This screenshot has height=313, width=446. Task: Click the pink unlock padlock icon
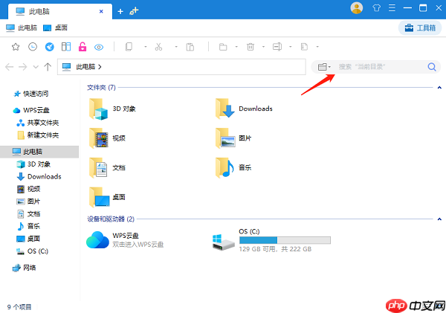click(83, 47)
